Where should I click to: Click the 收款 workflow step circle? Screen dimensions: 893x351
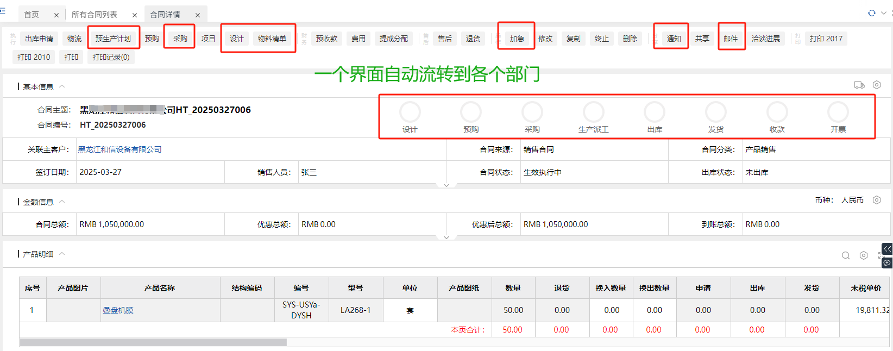tap(777, 112)
